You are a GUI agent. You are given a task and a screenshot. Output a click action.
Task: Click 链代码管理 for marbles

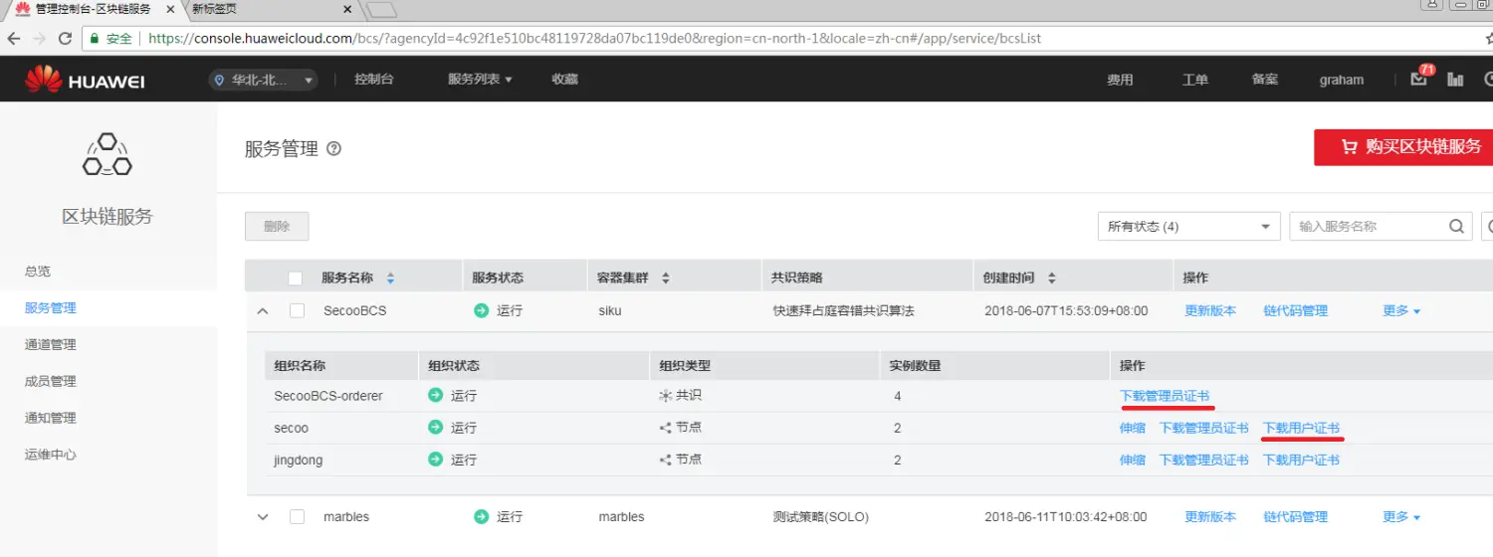[x=1296, y=517]
